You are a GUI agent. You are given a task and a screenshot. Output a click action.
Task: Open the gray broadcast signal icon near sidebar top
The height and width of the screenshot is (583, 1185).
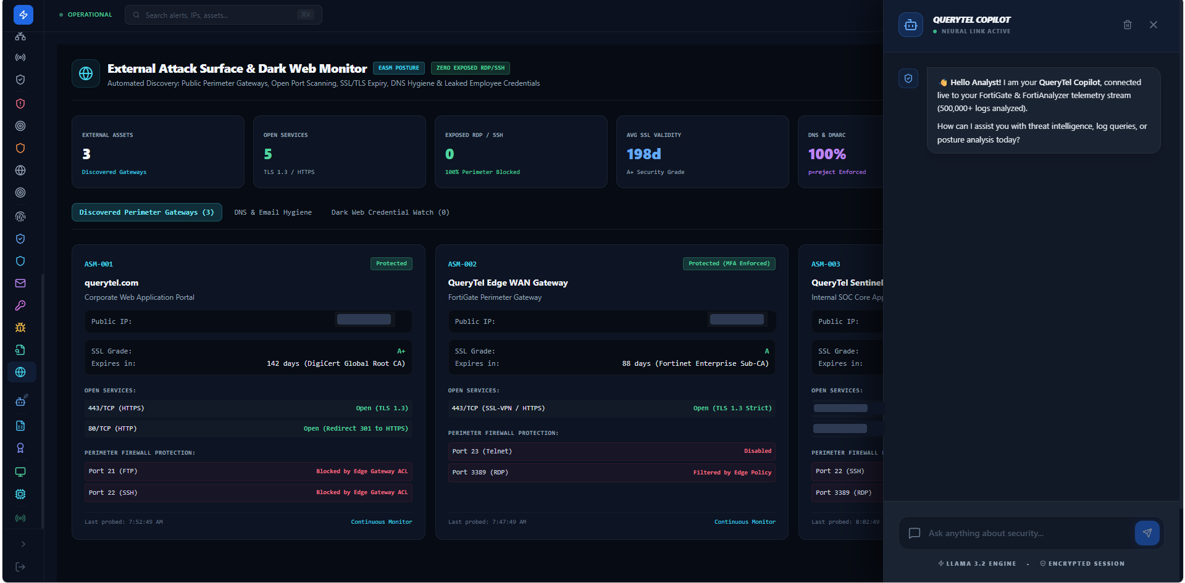(20, 57)
